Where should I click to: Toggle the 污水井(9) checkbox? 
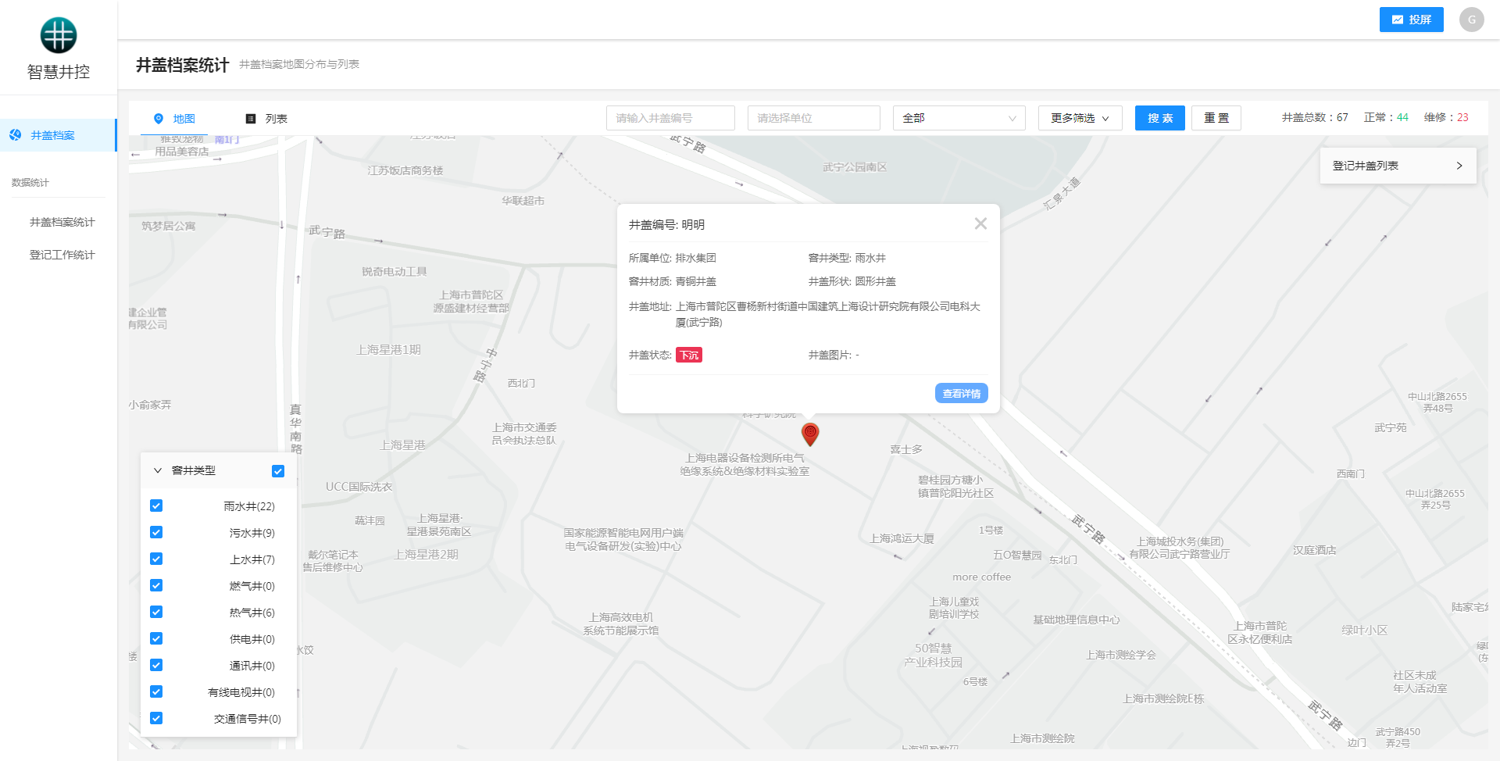pyautogui.click(x=156, y=533)
